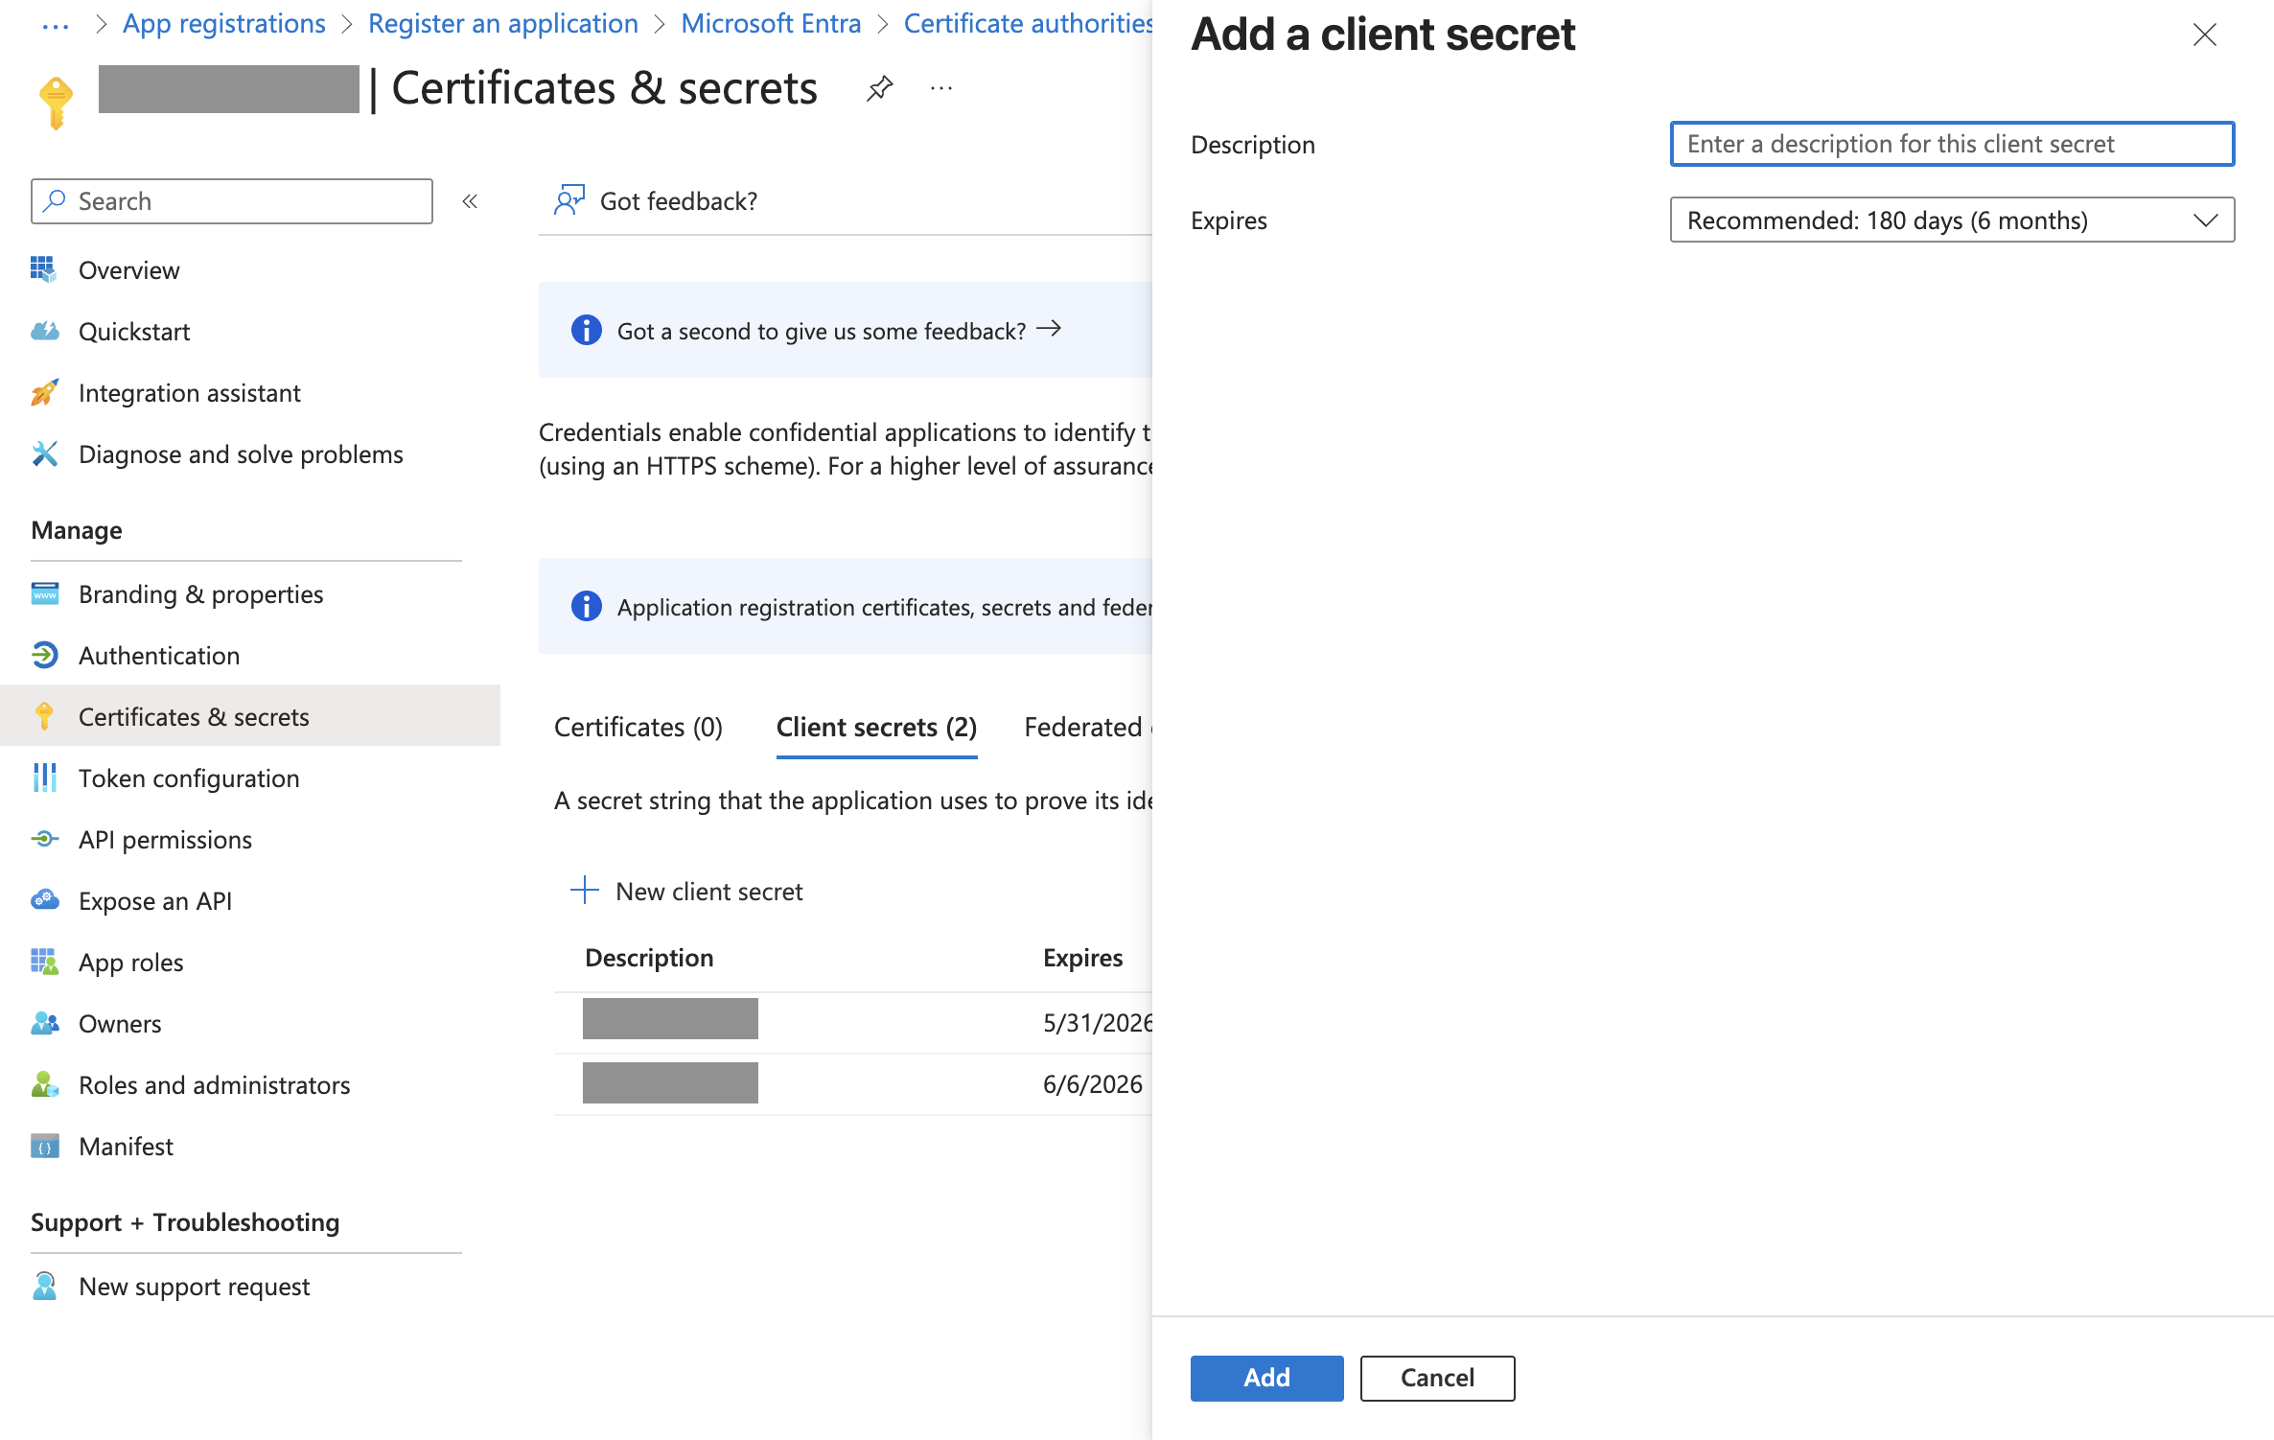Select Overview in the sidebar

pyautogui.click(x=128, y=269)
